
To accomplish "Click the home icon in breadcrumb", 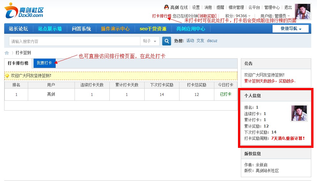I will (x=7, y=53).
